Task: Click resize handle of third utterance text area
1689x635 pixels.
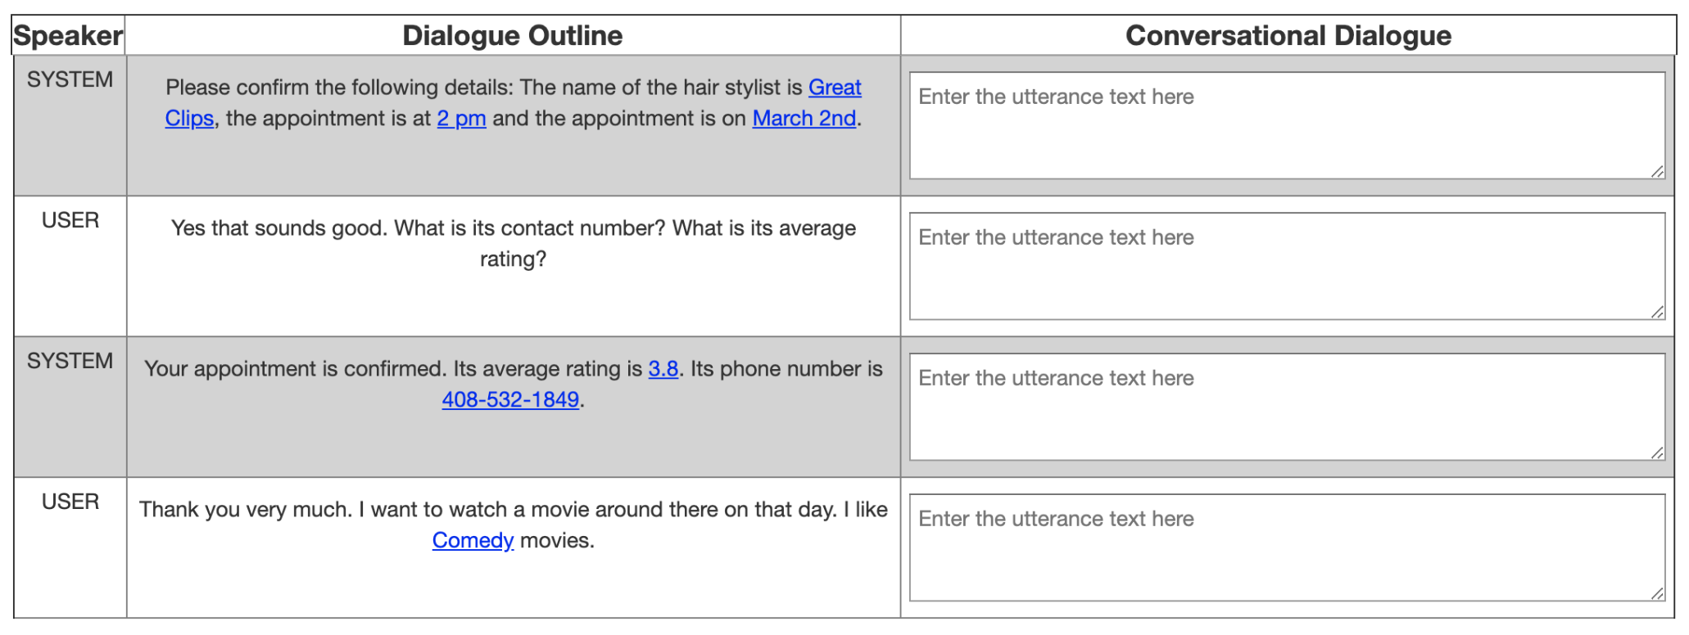Action: pos(1657,453)
